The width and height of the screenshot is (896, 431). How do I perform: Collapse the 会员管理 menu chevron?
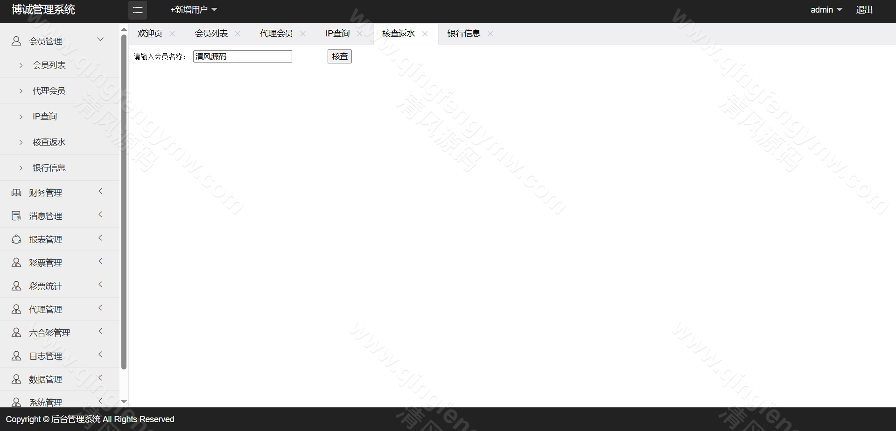(x=100, y=40)
